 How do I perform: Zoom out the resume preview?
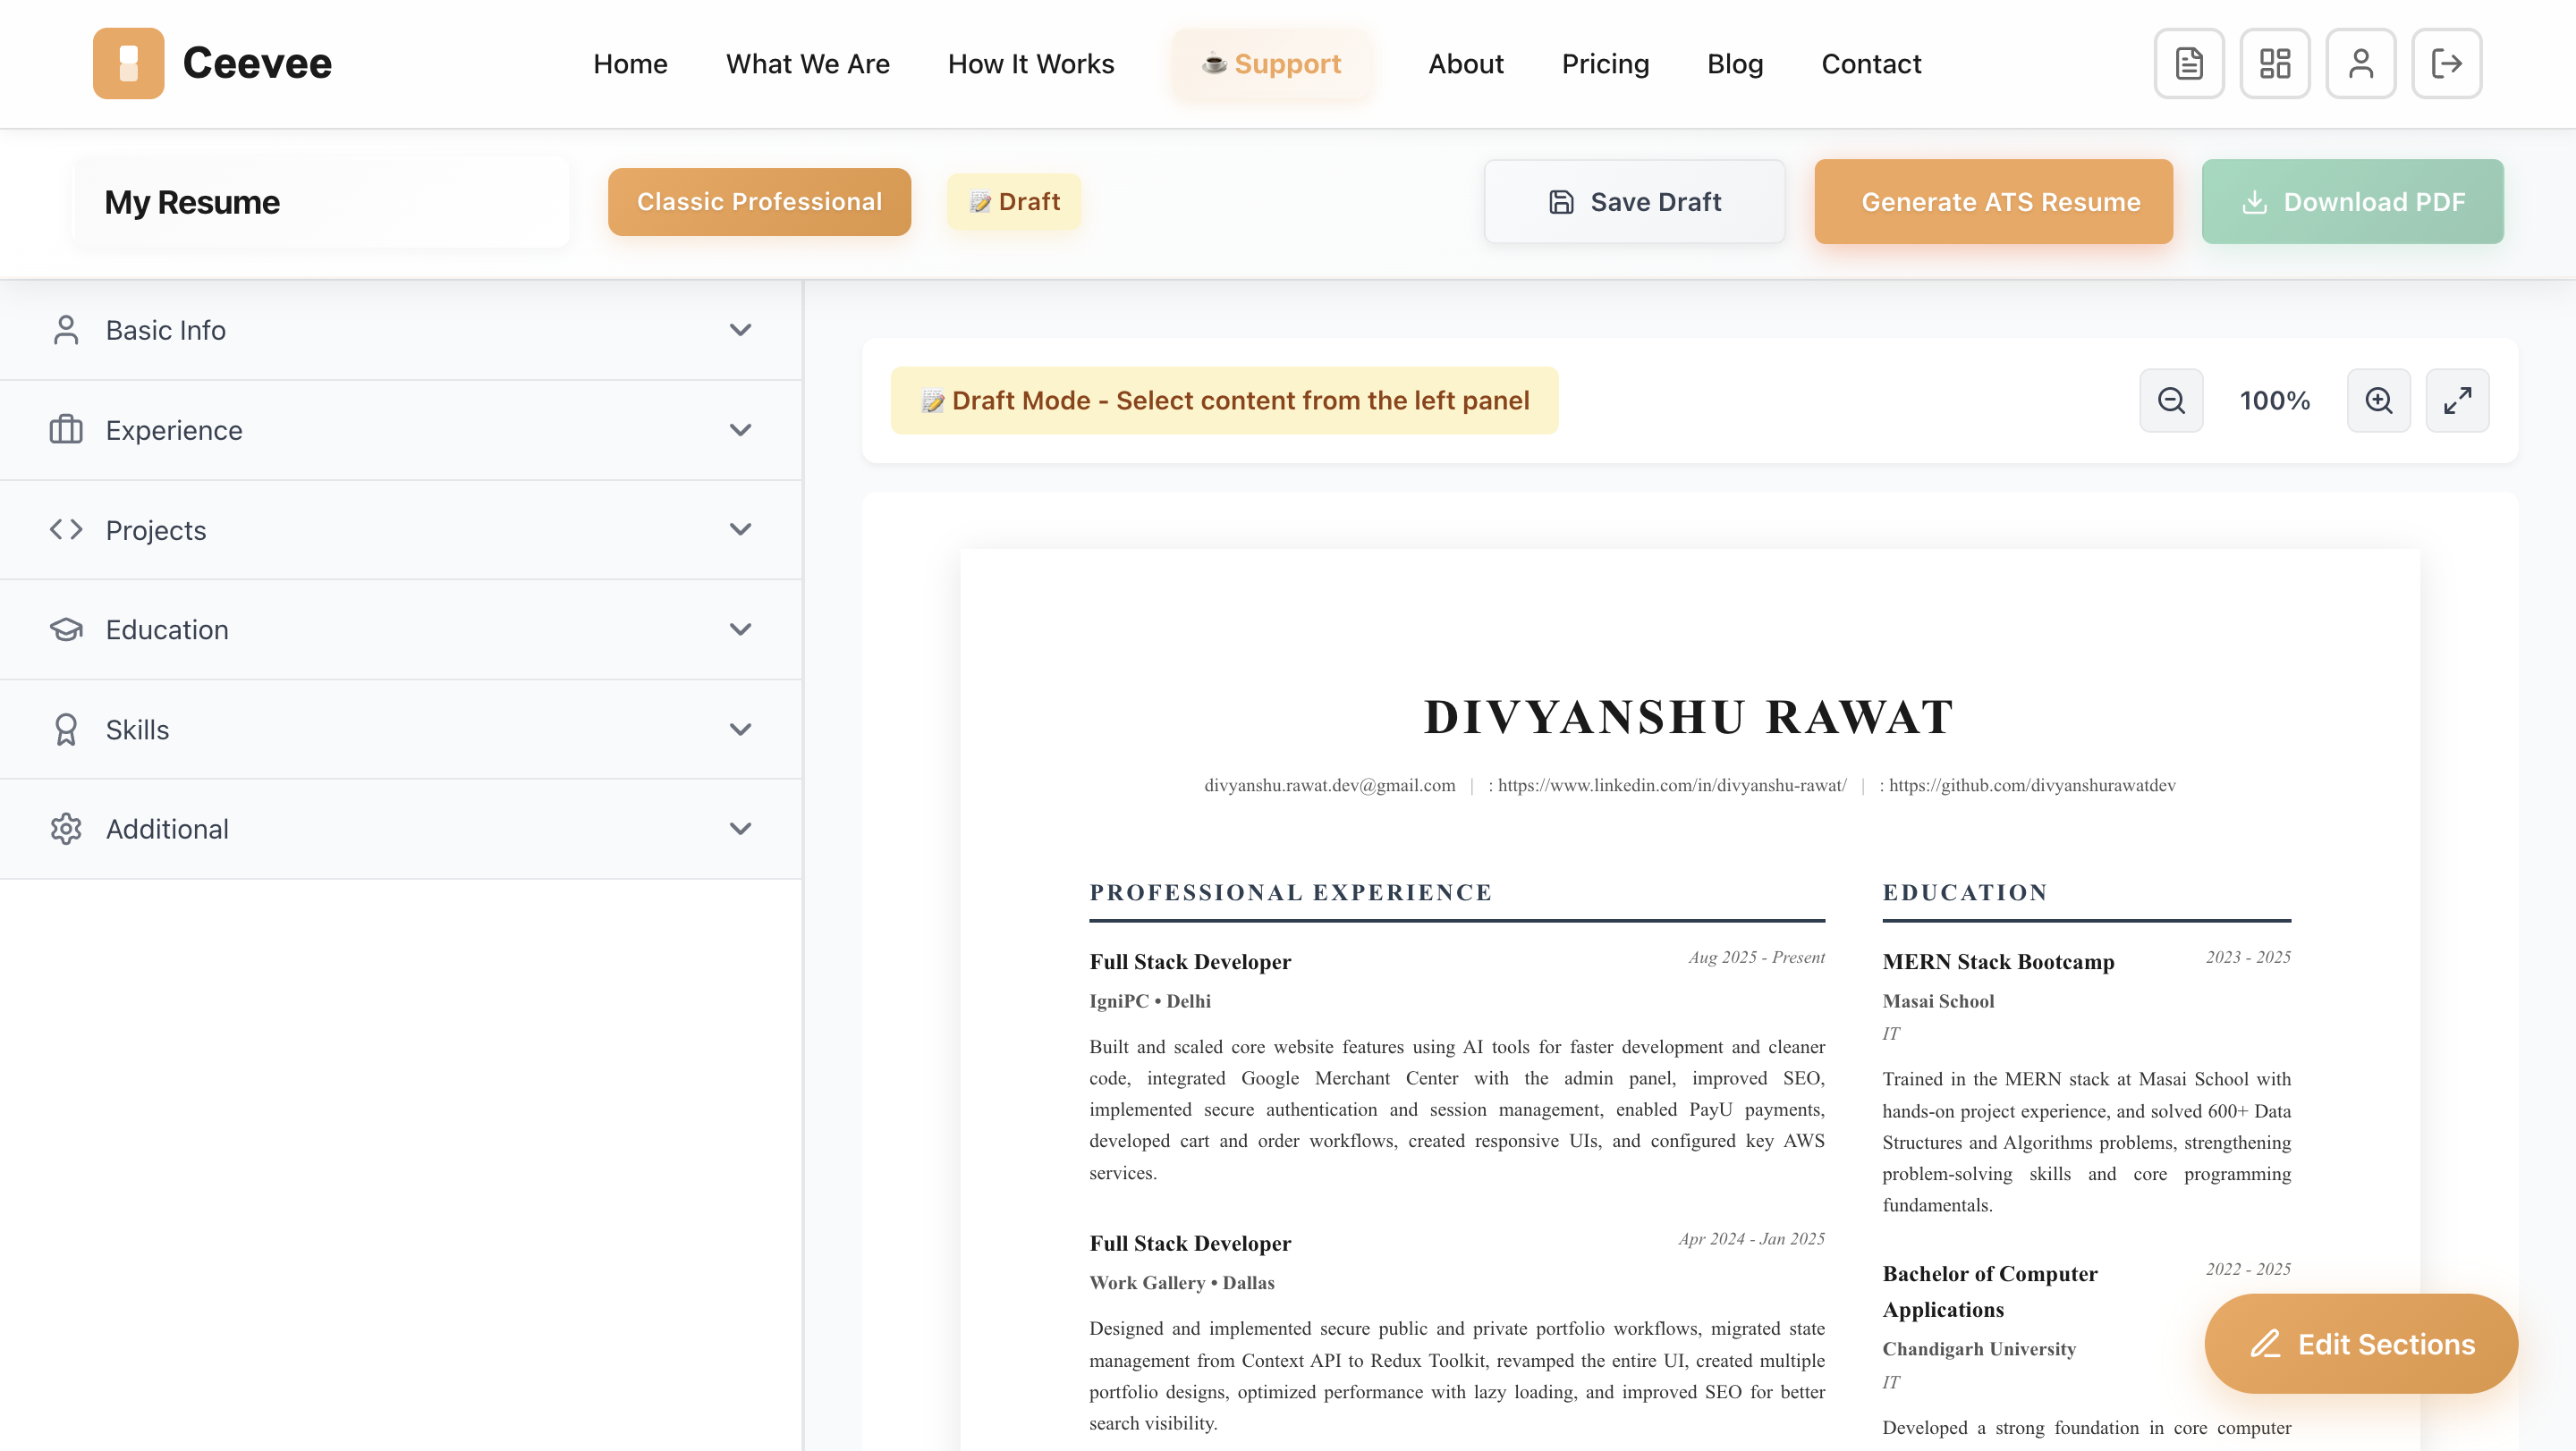click(x=2171, y=401)
